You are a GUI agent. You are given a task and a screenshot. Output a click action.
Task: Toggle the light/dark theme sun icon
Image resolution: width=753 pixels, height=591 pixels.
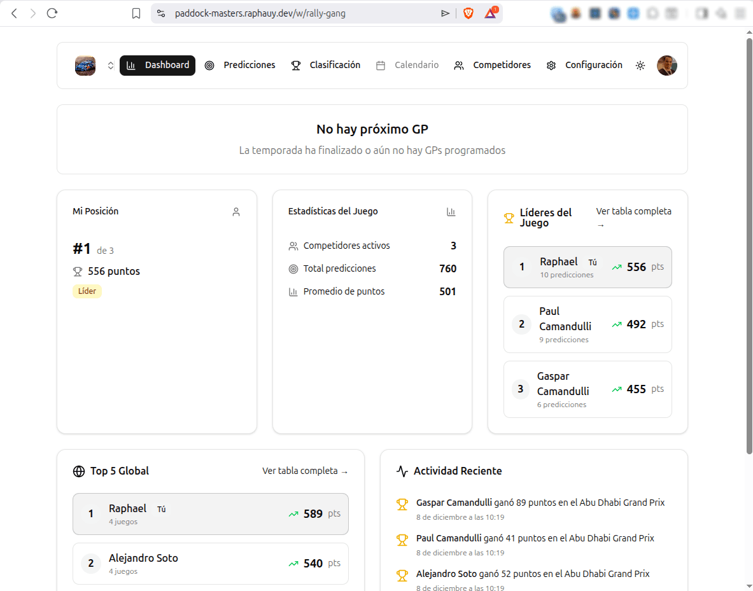[x=640, y=66]
